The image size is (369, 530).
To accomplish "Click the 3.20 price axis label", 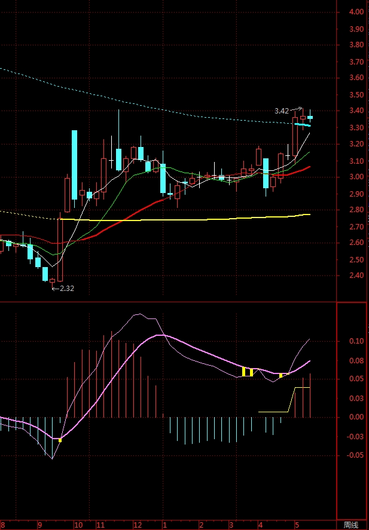I will point(356,145).
